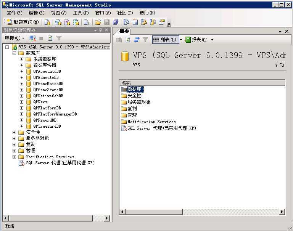Image resolution: width=293 pixels, height=231 pixels.
Task: Toggle auto-hide pin on Object Explorer
Action: tap(101, 30)
